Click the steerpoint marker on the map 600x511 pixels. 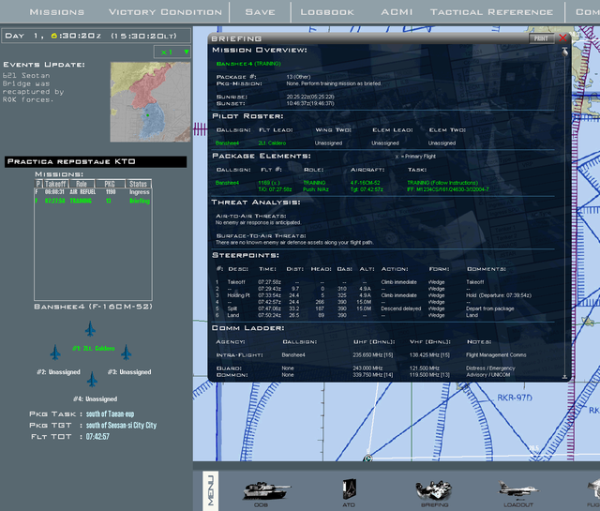[368, 458]
